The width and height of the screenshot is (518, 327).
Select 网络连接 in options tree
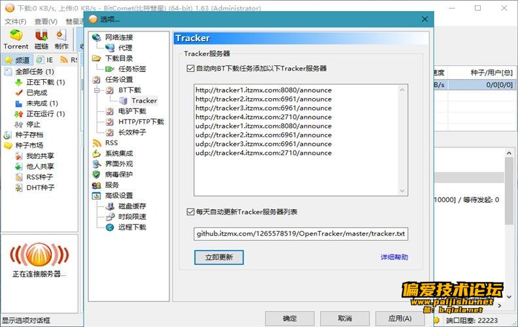(x=119, y=37)
